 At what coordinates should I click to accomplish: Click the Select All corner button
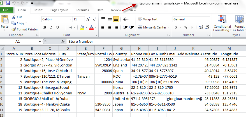[2, 49]
